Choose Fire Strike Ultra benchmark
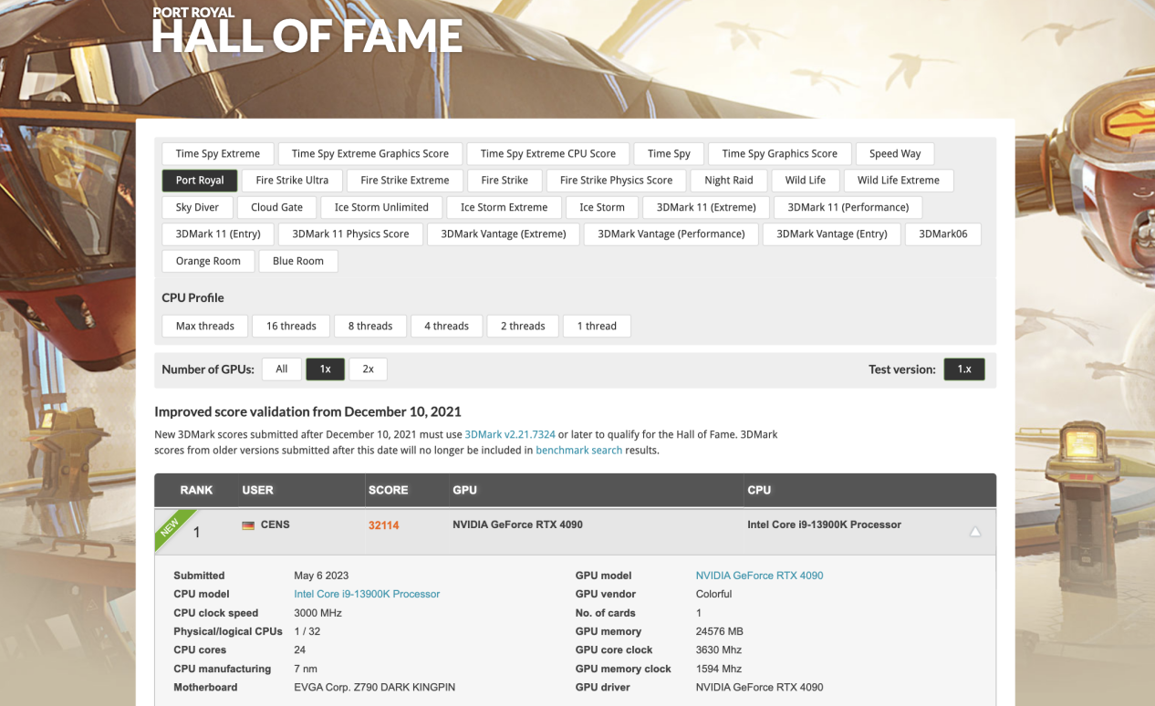 pos(292,181)
